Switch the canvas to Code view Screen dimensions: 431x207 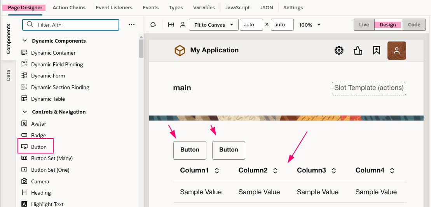[414, 25]
